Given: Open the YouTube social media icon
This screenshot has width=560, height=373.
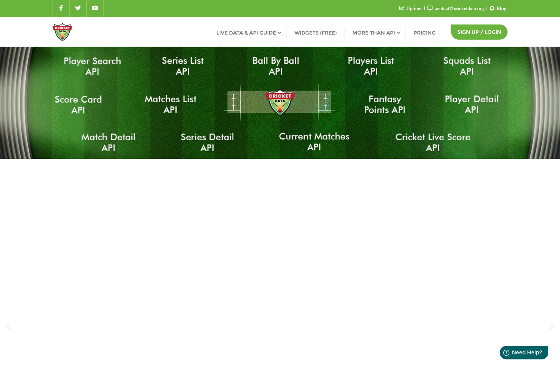Looking at the screenshot, I should tap(95, 8).
